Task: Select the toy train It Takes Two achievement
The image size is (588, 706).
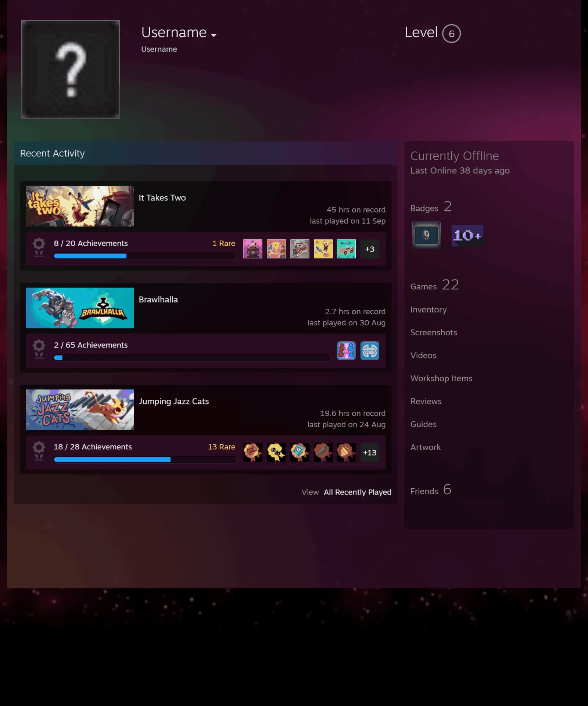Action: point(300,249)
